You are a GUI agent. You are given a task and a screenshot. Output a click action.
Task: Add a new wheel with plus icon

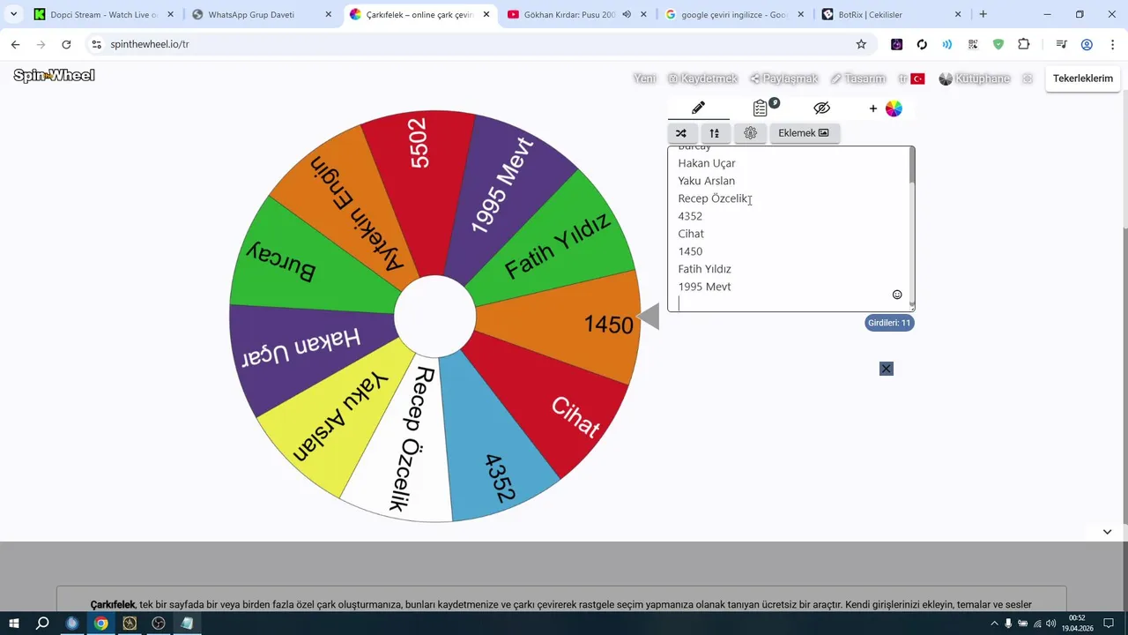coord(873,108)
